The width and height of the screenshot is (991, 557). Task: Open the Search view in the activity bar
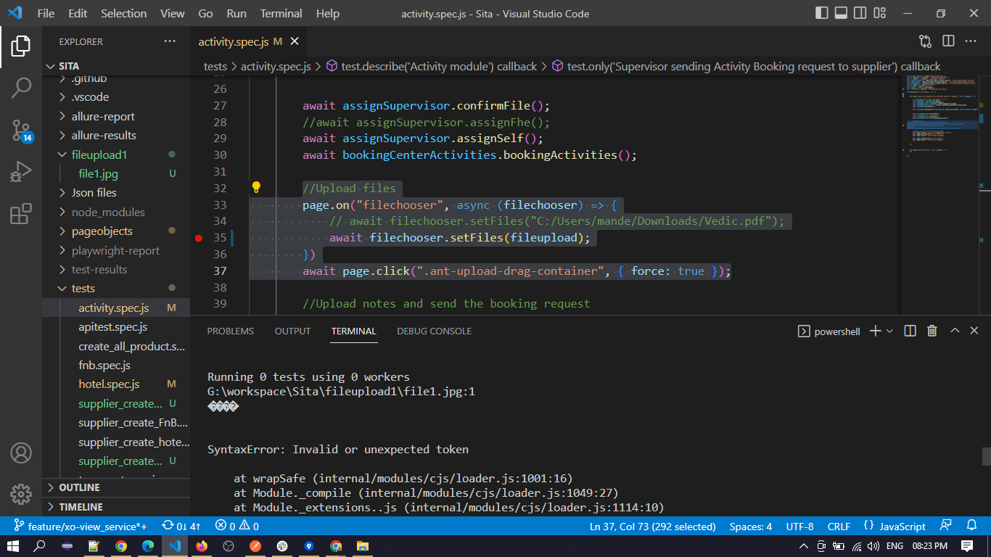pos(21,88)
